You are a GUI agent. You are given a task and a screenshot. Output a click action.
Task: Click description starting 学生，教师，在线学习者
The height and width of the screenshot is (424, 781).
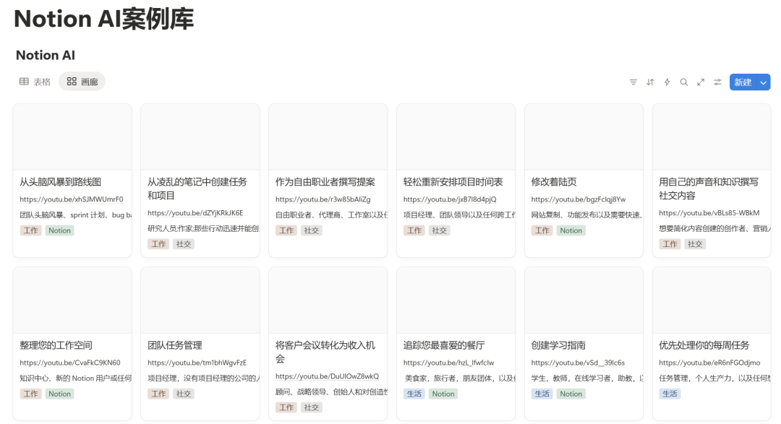click(586, 378)
